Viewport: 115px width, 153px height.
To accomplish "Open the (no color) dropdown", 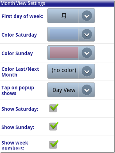I will click(71, 71).
